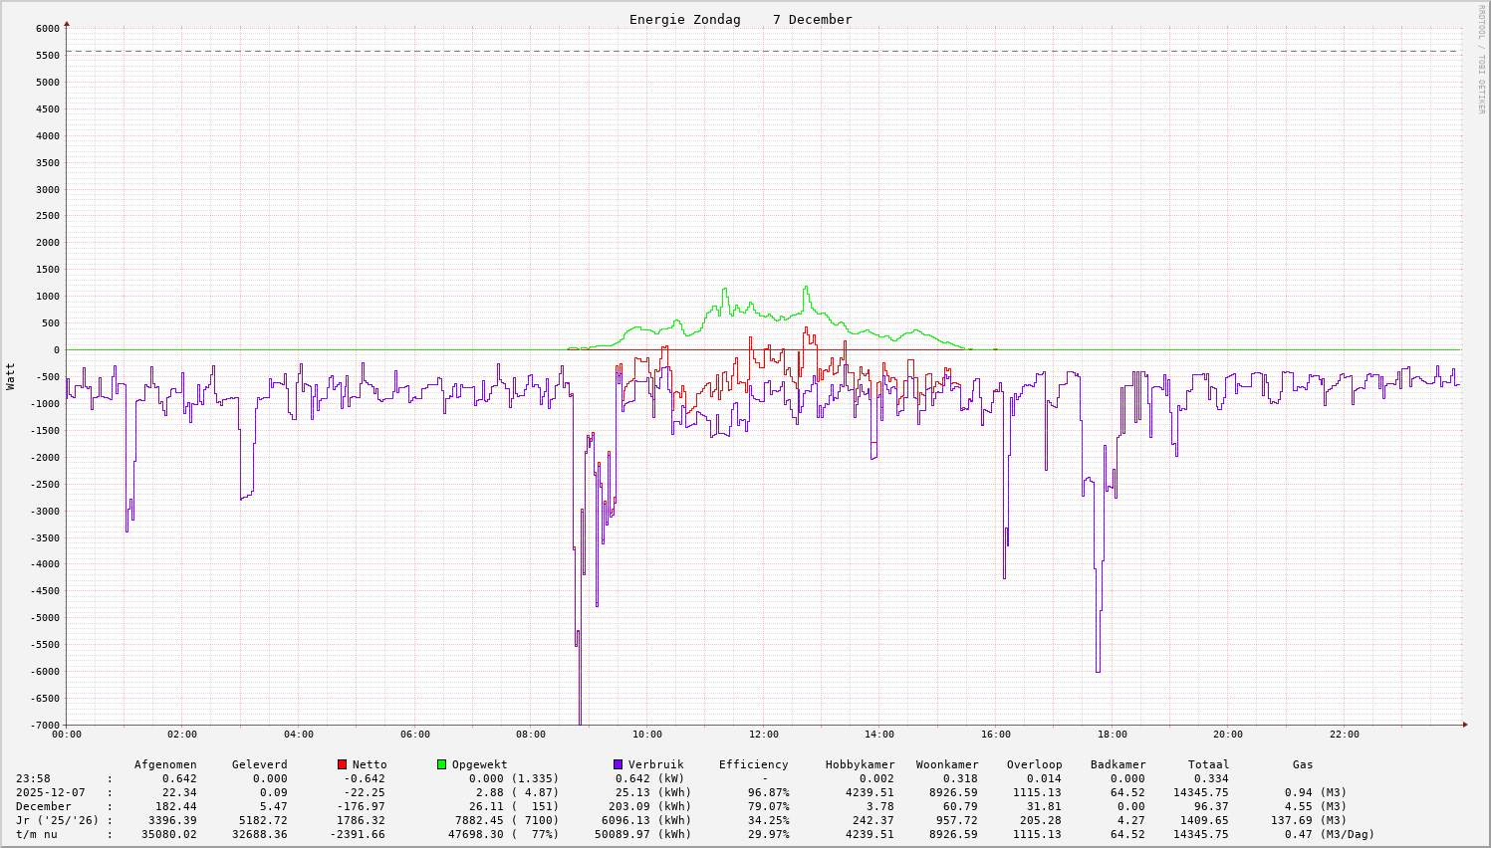Click the 5500 y-axis tick label

47,56
